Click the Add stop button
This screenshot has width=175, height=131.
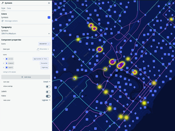click(26, 77)
